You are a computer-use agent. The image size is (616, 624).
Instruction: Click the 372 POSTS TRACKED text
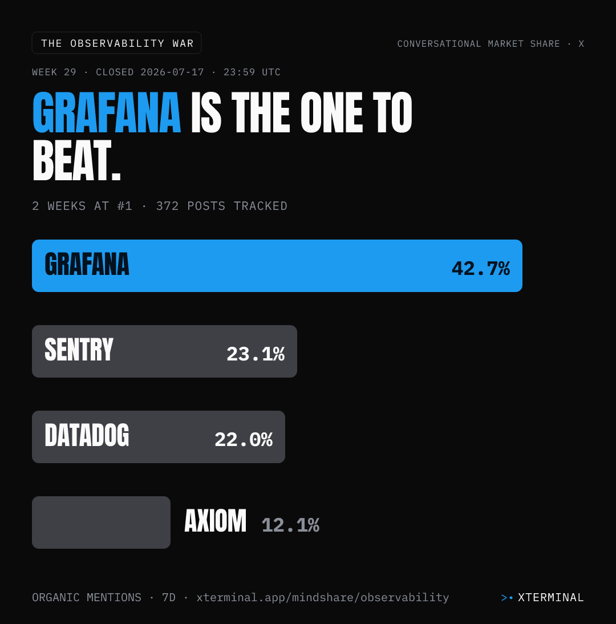[x=222, y=206]
